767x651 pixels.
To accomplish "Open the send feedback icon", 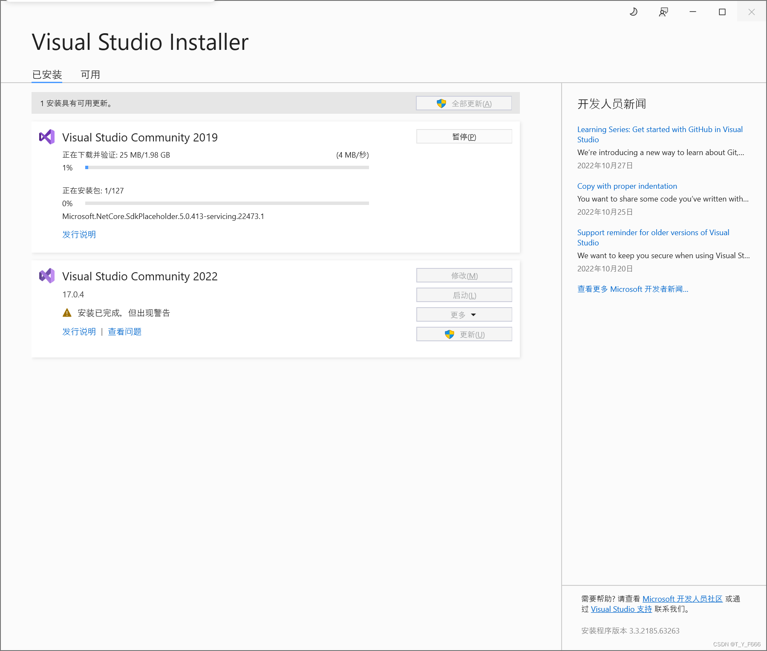I will coord(663,12).
